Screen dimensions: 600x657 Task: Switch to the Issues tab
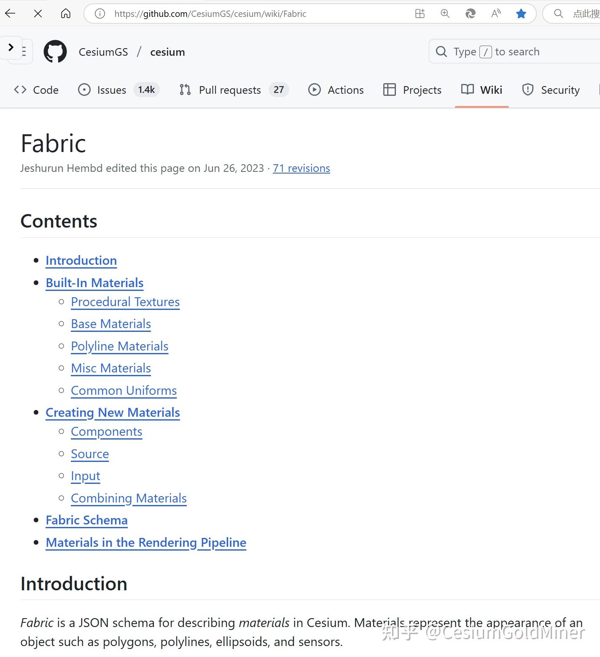tap(111, 90)
